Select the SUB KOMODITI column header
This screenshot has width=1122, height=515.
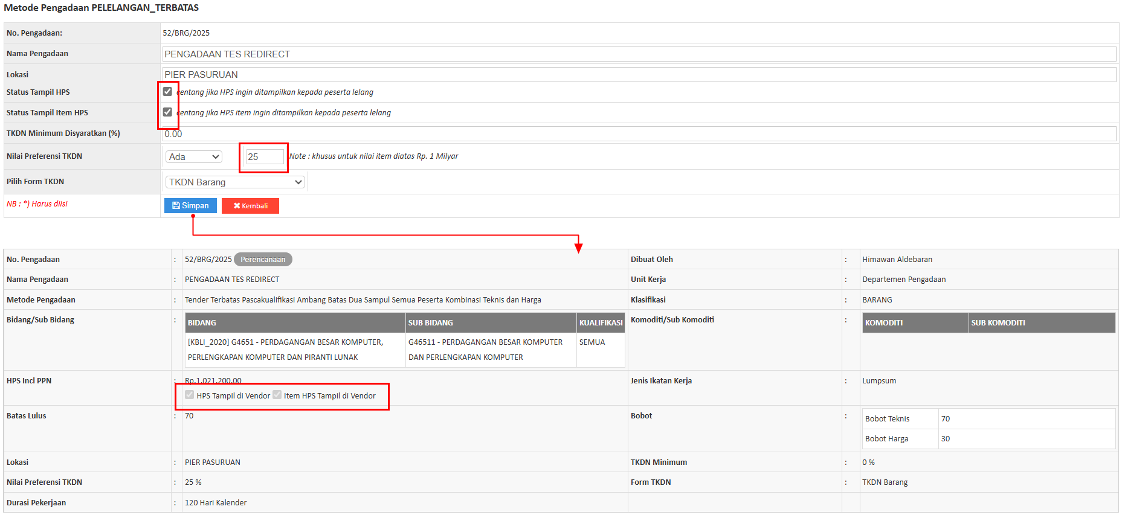click(998, 323)
